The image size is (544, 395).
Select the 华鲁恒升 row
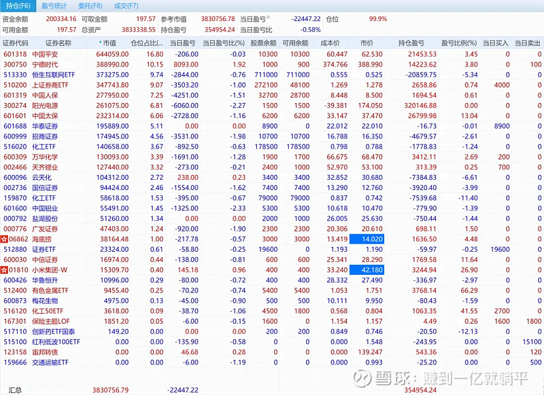(x=272, y=280)
